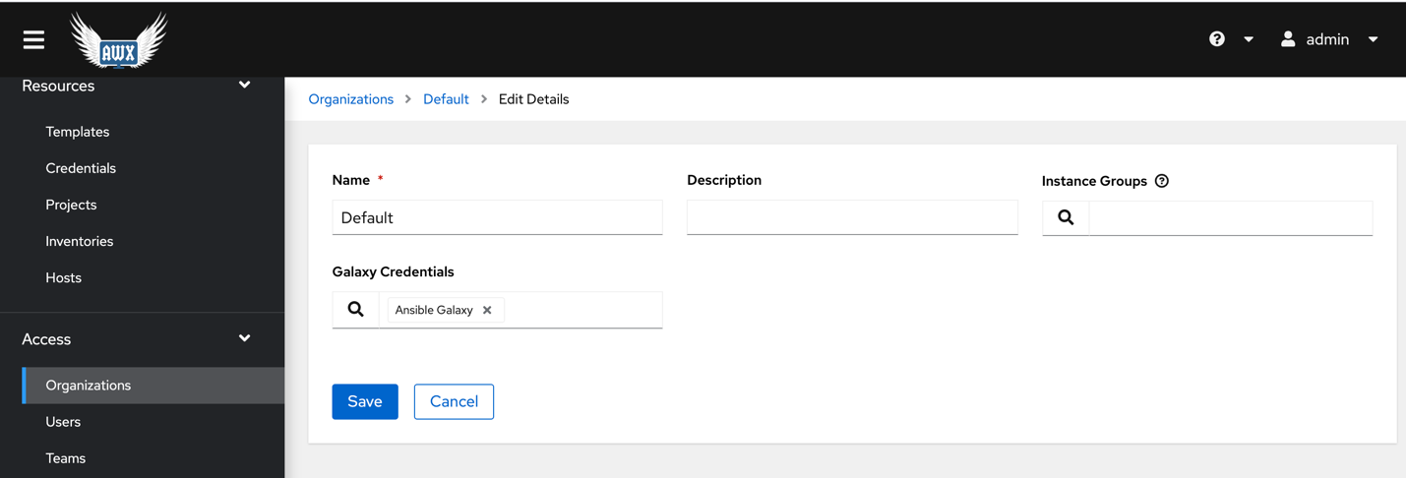This screenshot has width=1406, height=478.
Task: Toggle the hamburger navigation menu
Action: click(x=33, y=39)
